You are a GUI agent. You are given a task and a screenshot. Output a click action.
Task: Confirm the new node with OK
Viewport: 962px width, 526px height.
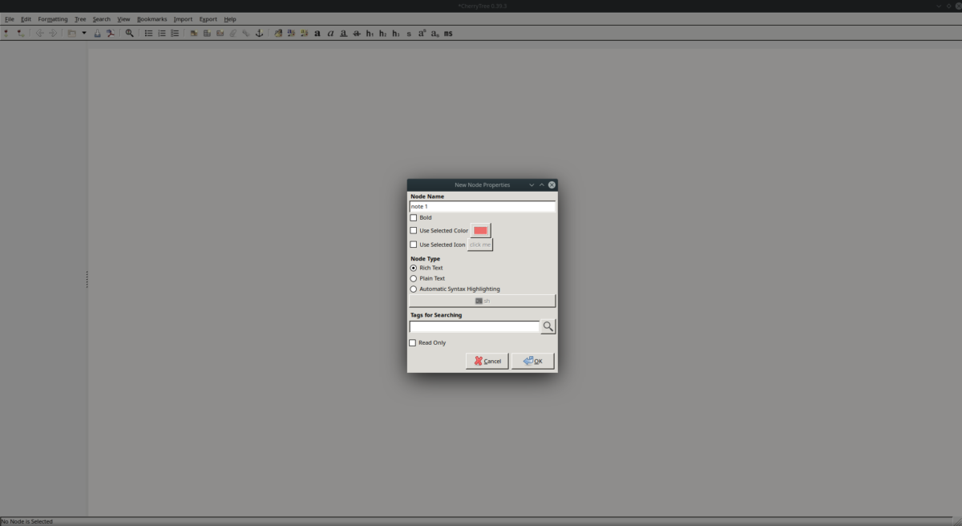click(532, 361)
